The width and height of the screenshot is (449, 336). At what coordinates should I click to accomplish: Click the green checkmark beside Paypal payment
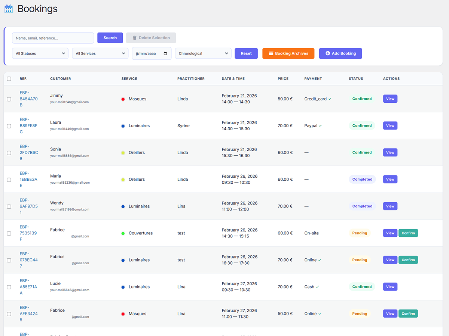pos(320,126)
